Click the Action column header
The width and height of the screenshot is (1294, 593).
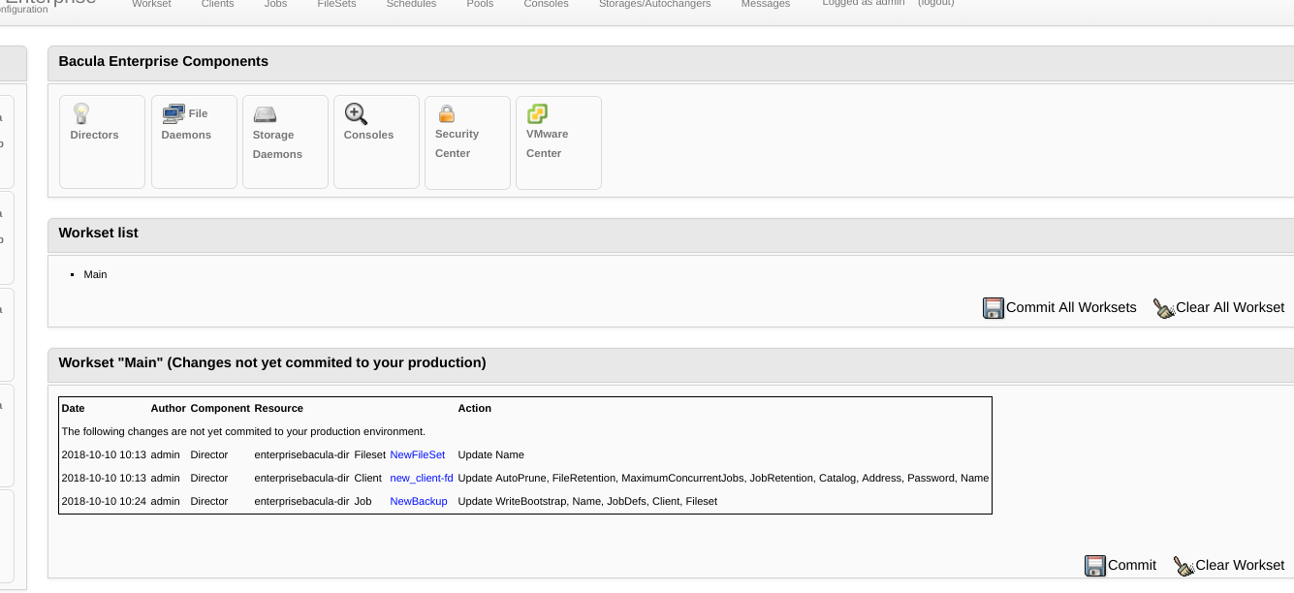click(475, 408)
